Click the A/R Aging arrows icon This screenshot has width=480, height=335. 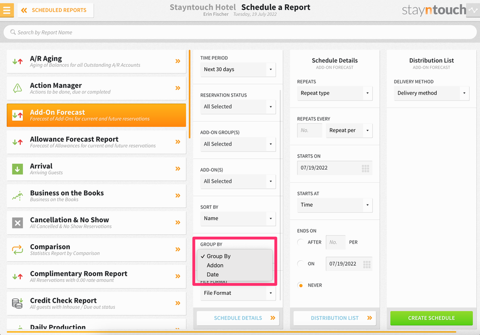click(17, 62)
